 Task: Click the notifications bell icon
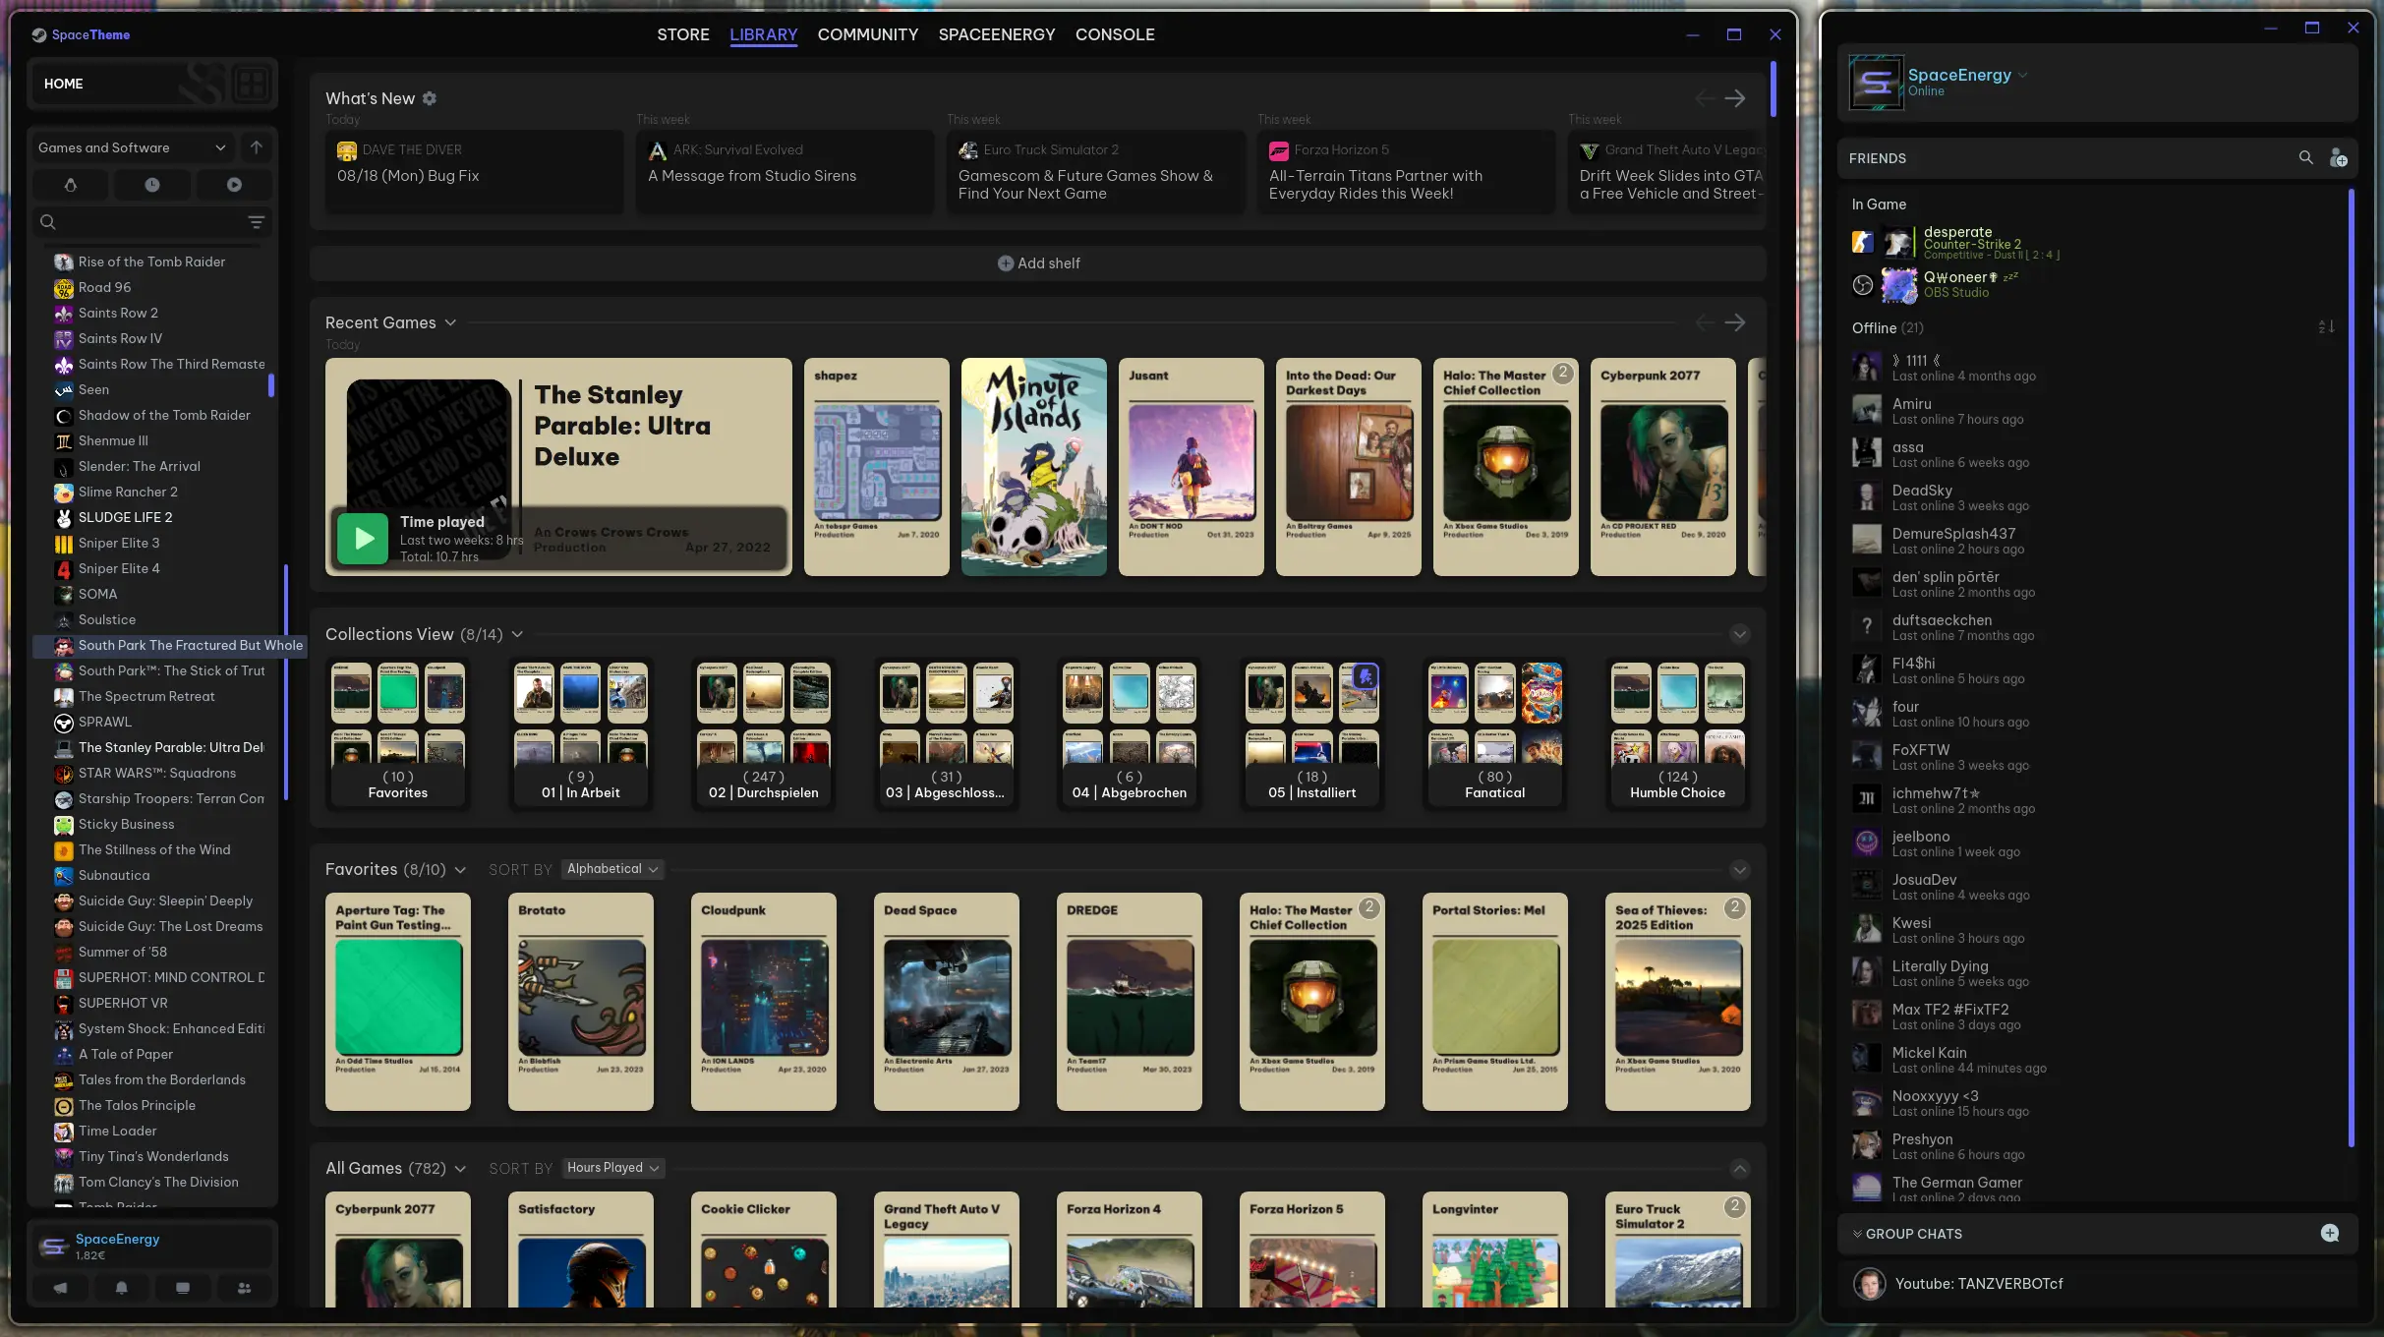[122, 1288]
